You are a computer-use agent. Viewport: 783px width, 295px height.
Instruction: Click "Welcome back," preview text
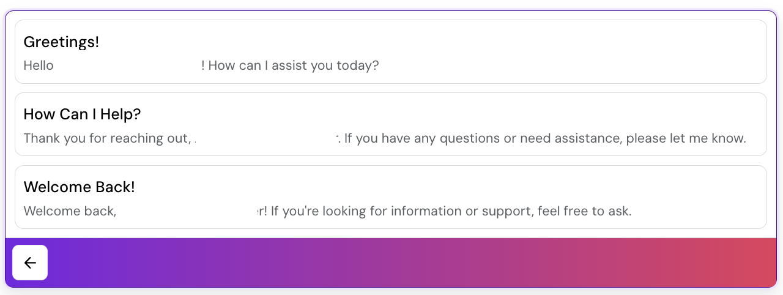click(70, 211)
